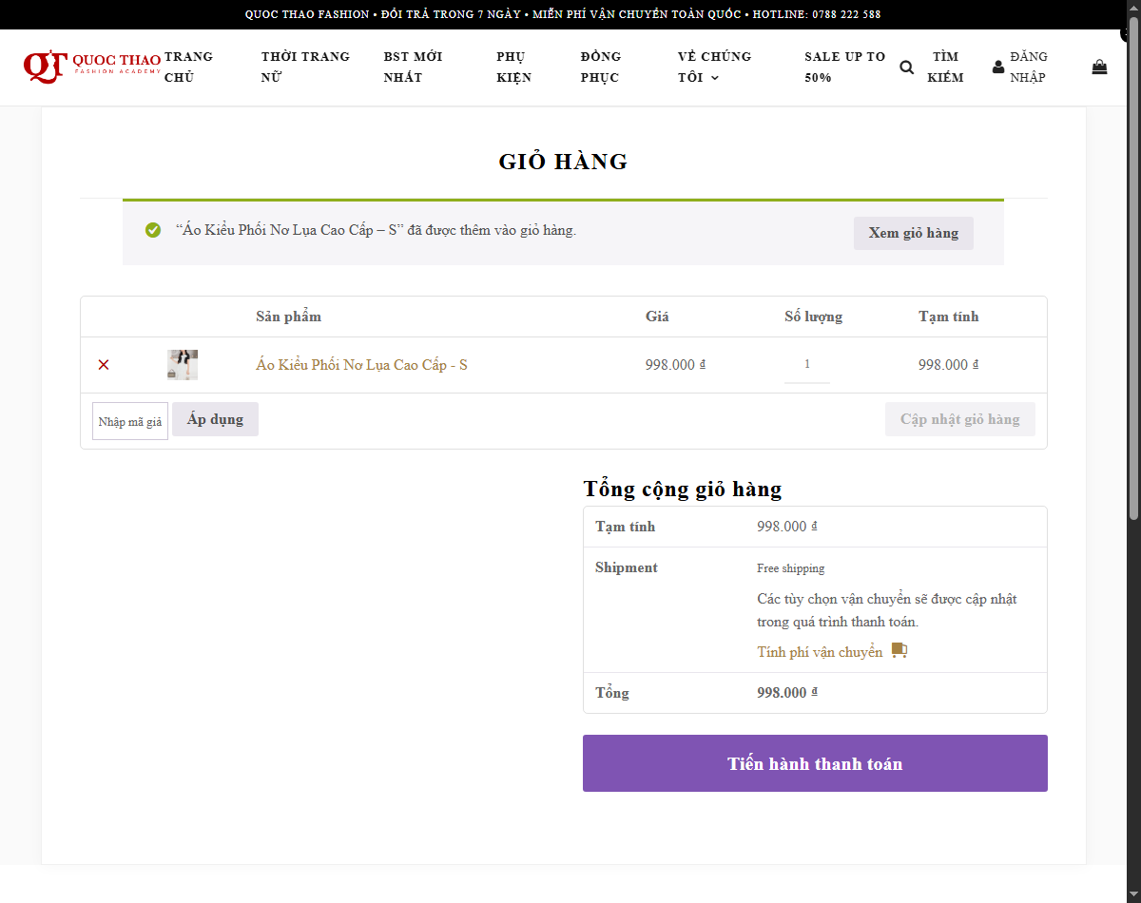
Task: Click the delivery truck icon for shipping cost
Action: [x=899, y=651]
